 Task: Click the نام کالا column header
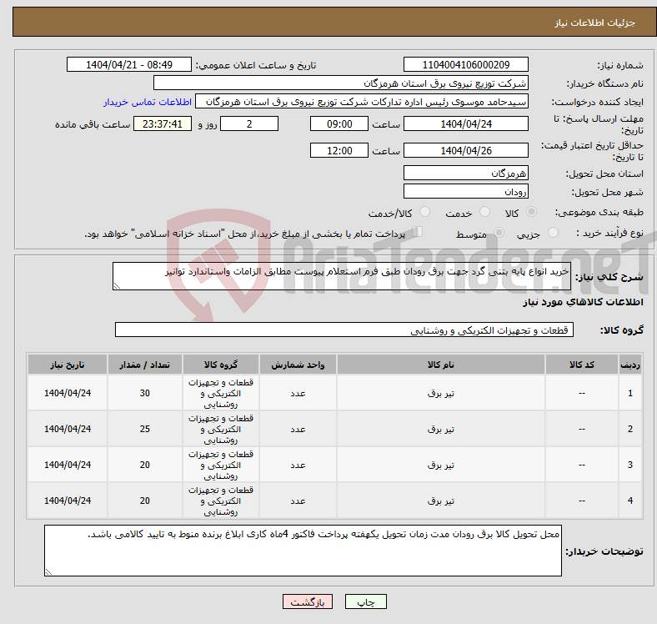coord(441,365)
